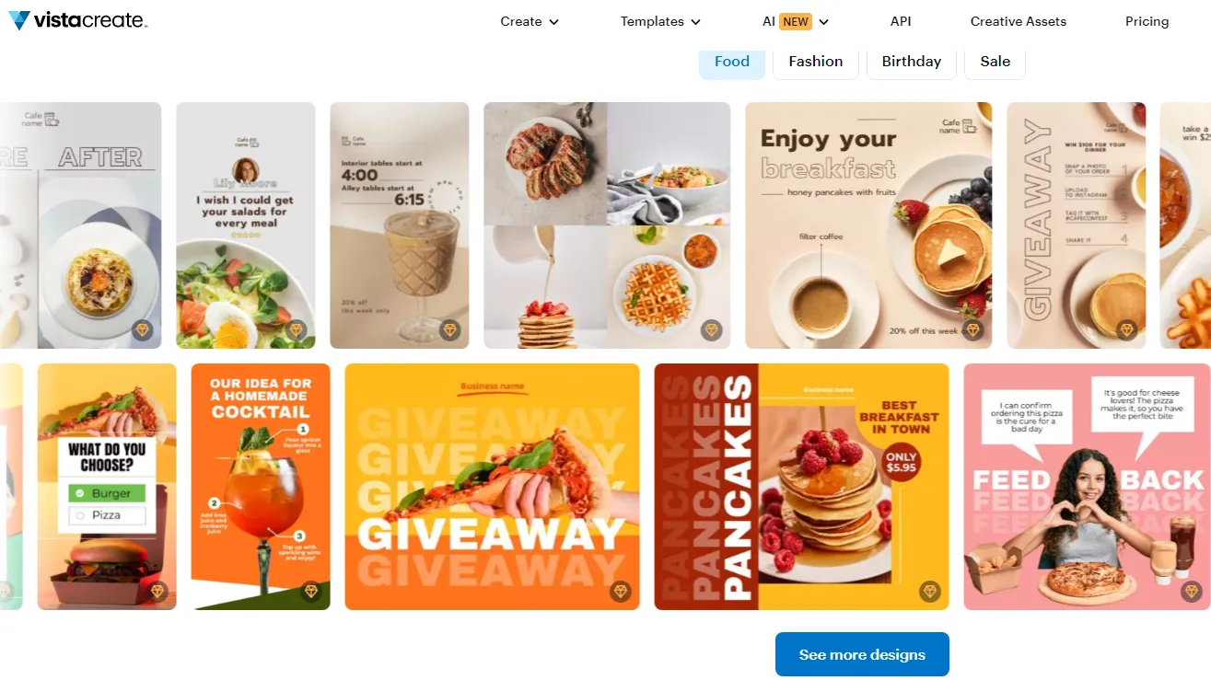Expand the Templates dropdown menu
The image size is (1211, 680).
660,21
